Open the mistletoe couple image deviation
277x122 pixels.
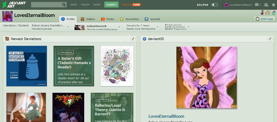pyautogui.click(x=68, y=107)
